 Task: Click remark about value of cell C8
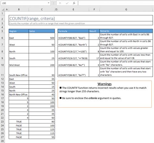(x=126, y=57)
